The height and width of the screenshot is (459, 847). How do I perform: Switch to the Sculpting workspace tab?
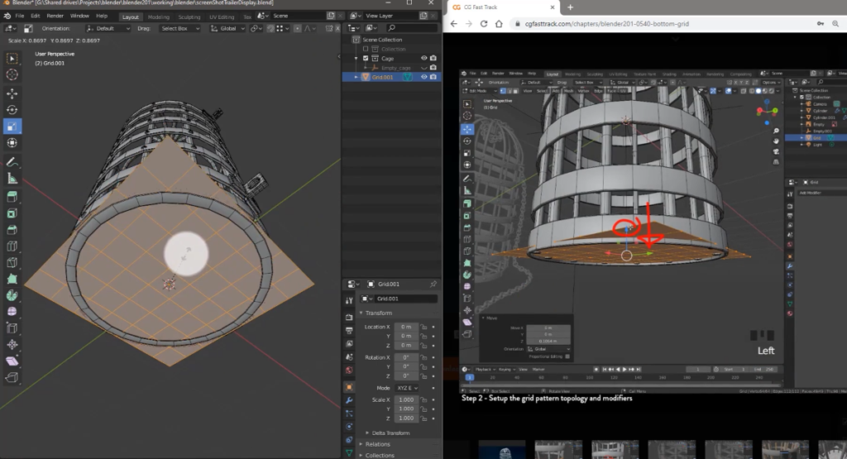(x=189, y=17)
